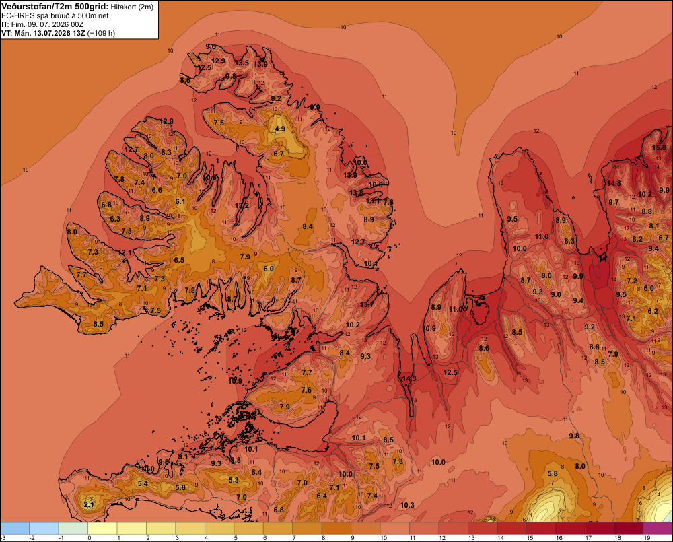Screen dimensions: 673x542
Task: Pick the pale green swatch between -1 and 0
Action: pos(73,528)
